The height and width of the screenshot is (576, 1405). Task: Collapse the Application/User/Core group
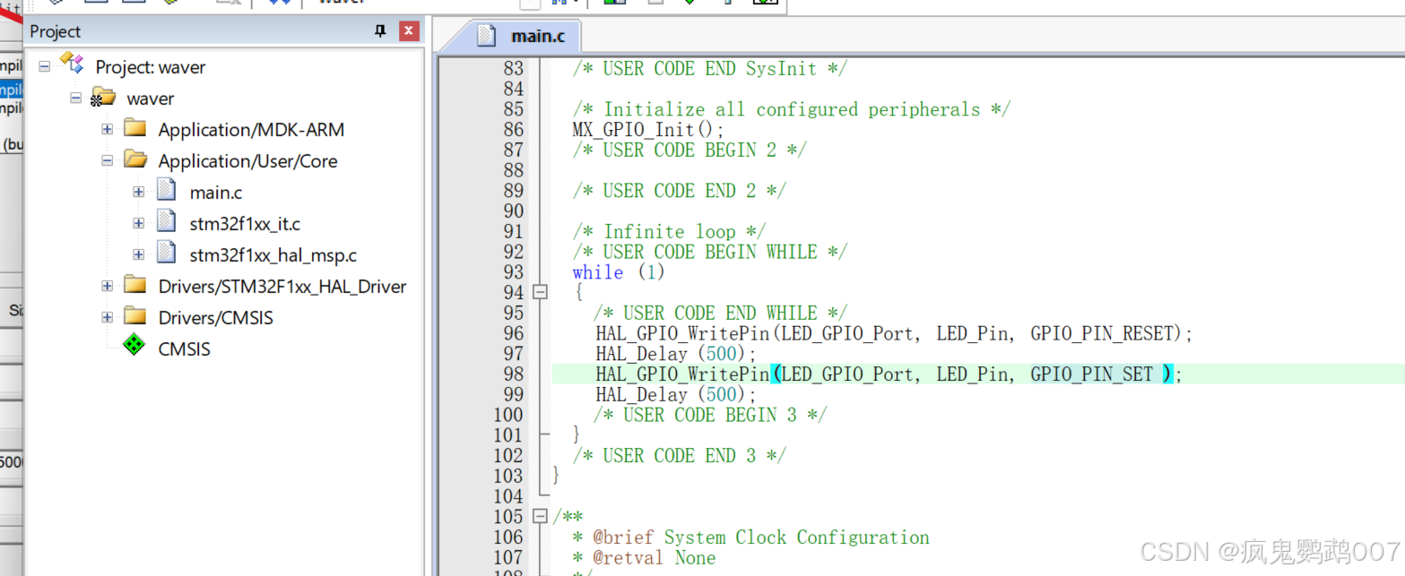(x=107, y=161)
